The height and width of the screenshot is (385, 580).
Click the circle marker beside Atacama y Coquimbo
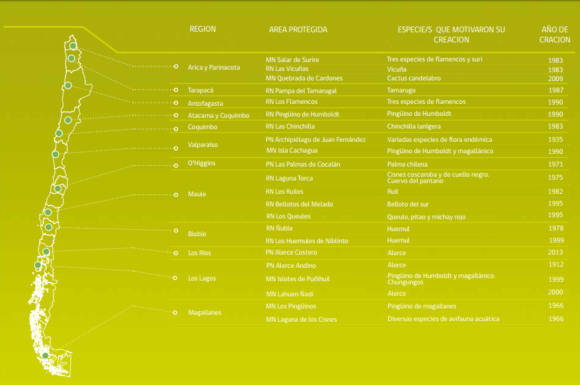click(176, 115)
